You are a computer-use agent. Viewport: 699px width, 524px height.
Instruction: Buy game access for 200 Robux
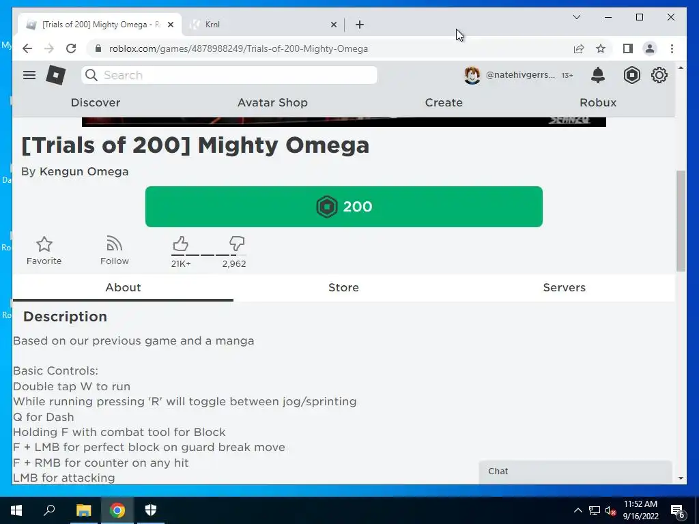click(x=344, y=207)
